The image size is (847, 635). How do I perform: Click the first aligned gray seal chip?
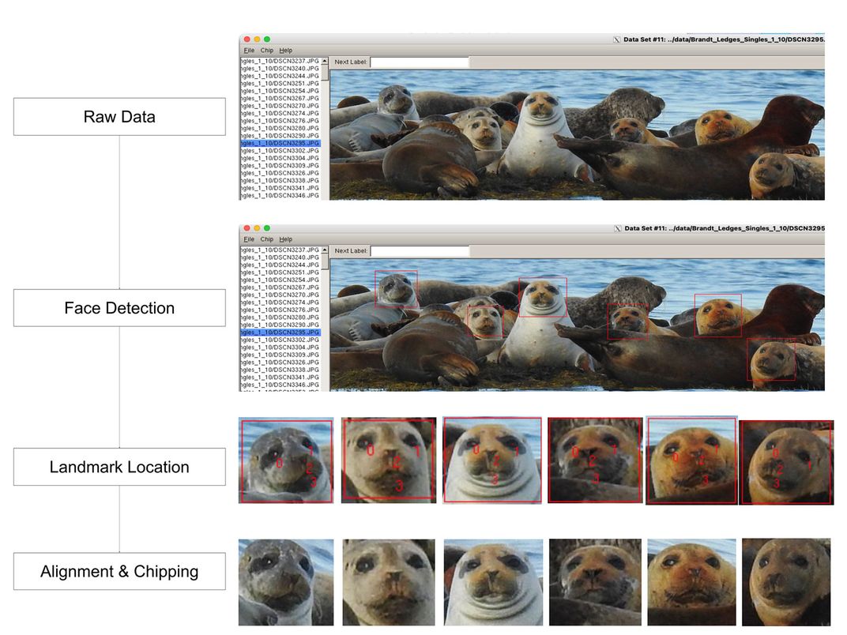click(x=286, y=582)
